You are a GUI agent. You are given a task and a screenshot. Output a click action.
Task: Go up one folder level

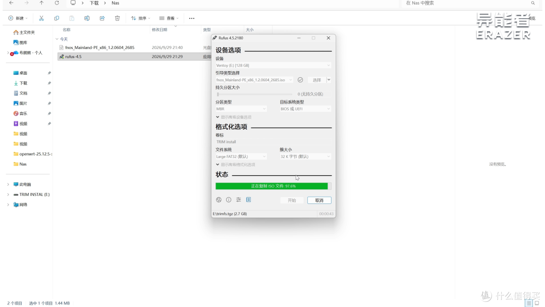[41, 3]
